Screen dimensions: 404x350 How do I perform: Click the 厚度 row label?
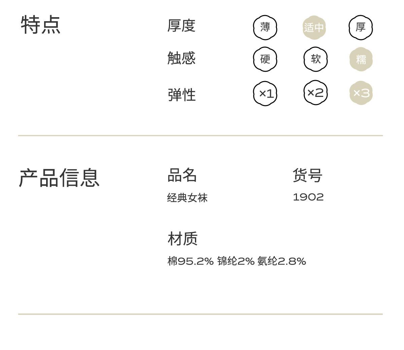point(181,26)
